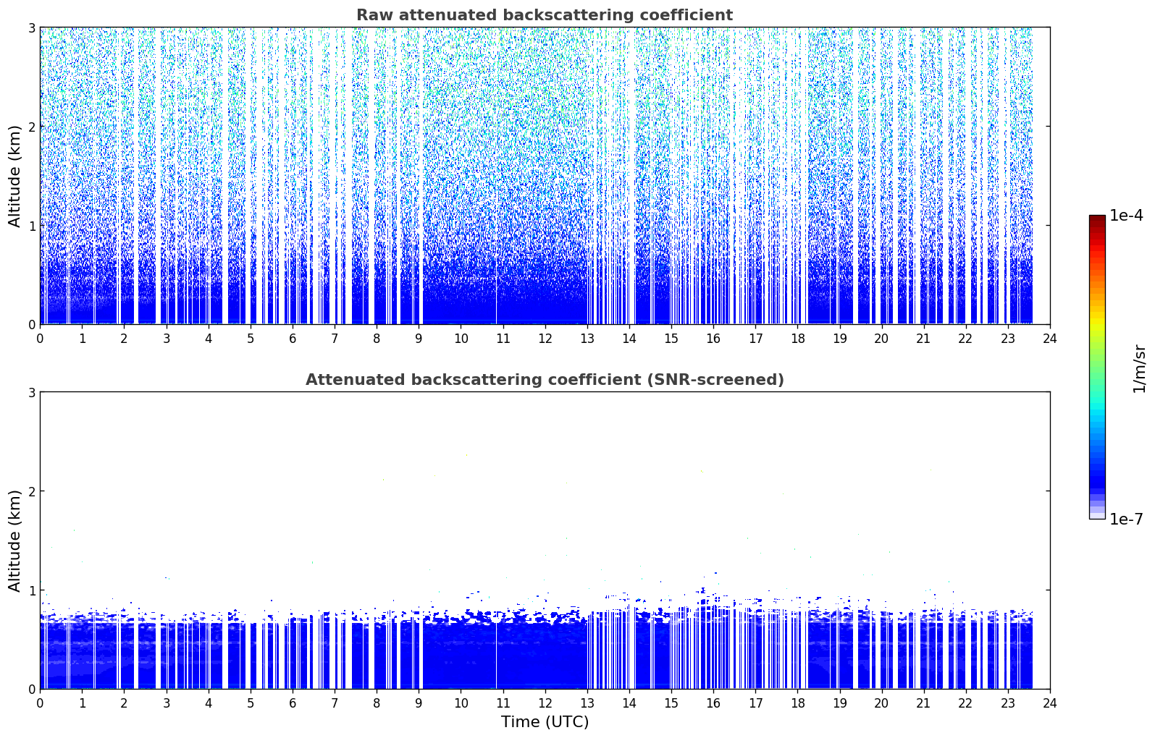Click hour 18 tick label on top plot
This screenshot has height=738, width=1155.
[797, 339]
